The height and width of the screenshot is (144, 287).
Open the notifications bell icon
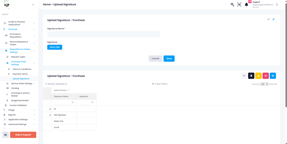click(246, 5)
